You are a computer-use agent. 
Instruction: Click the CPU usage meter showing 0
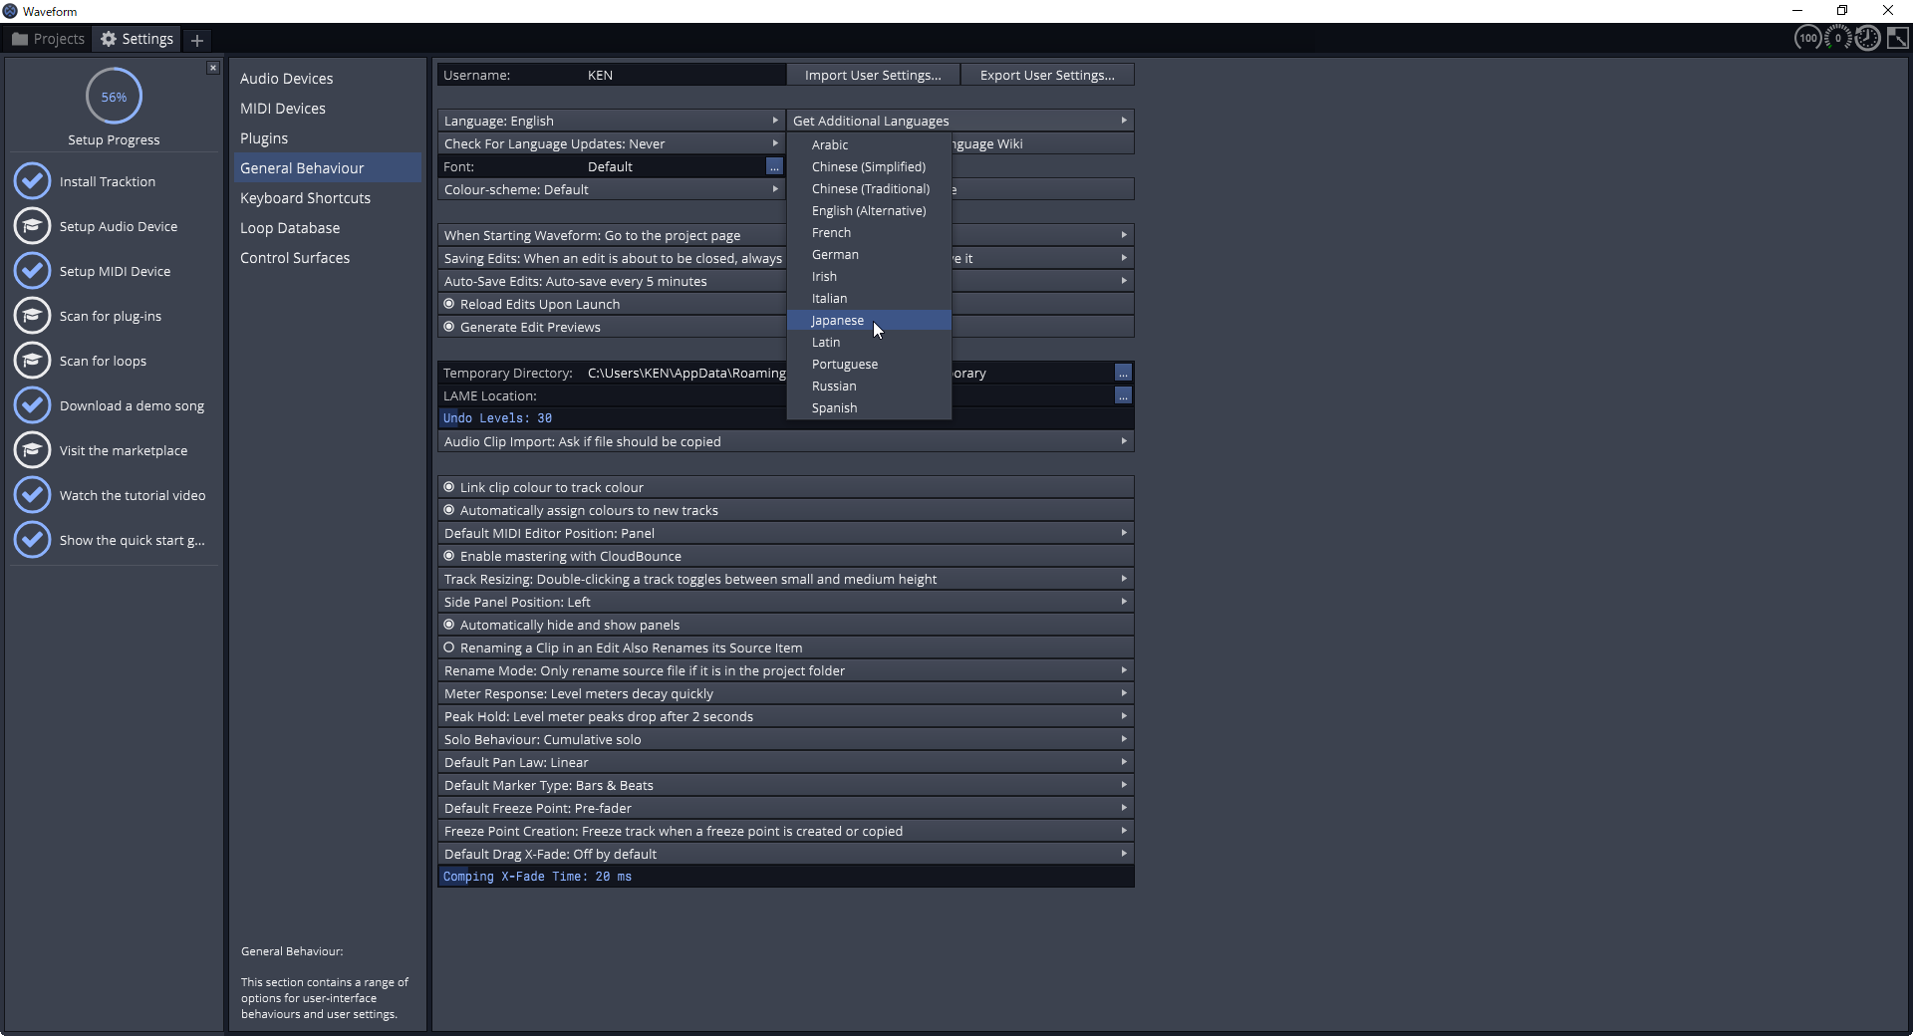1838,38
